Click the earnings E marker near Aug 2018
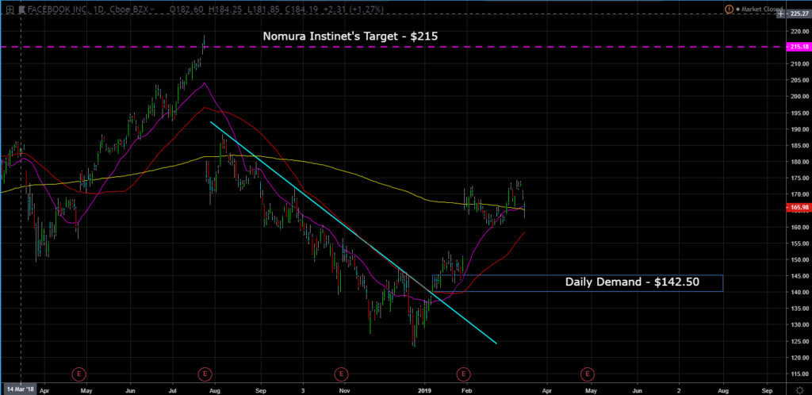The width and height of the screenshot is (812, 395). click(205, 374)
